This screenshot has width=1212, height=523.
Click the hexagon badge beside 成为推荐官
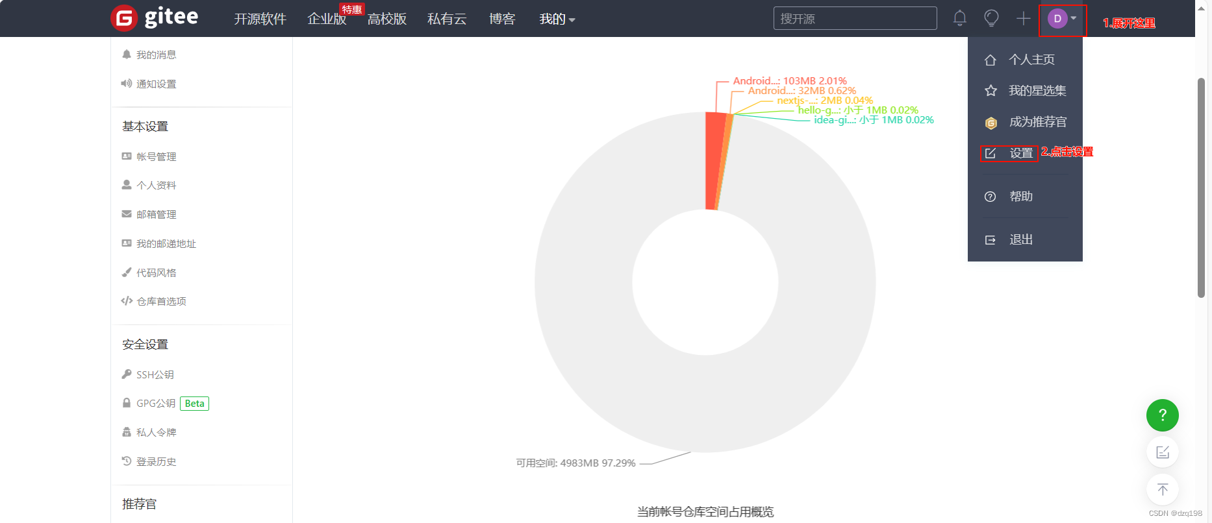point(991,123)
